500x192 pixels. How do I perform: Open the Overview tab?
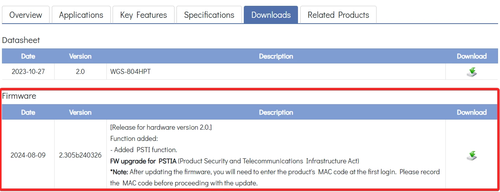26,15
